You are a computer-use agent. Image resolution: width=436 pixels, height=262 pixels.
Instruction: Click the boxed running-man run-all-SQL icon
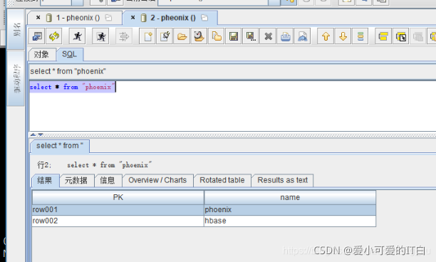(100, 36)
